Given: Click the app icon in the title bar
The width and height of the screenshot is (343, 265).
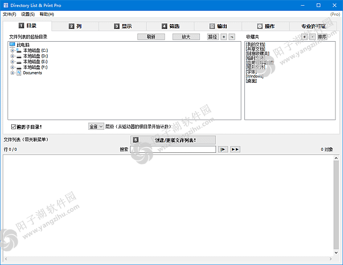Looking at the screenshot, I should point(6,5).
